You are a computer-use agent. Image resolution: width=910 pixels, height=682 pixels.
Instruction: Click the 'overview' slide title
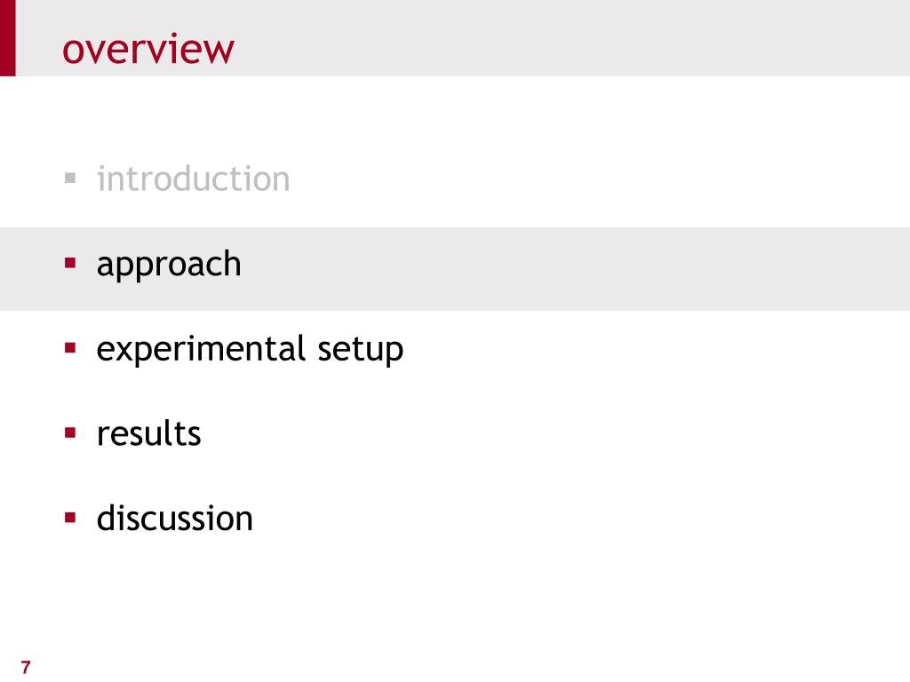[148, 49]
